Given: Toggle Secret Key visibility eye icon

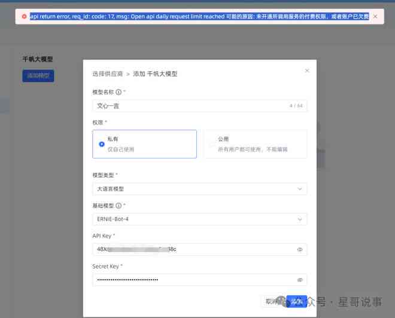Looking at the screenshot, I should 299,280.
